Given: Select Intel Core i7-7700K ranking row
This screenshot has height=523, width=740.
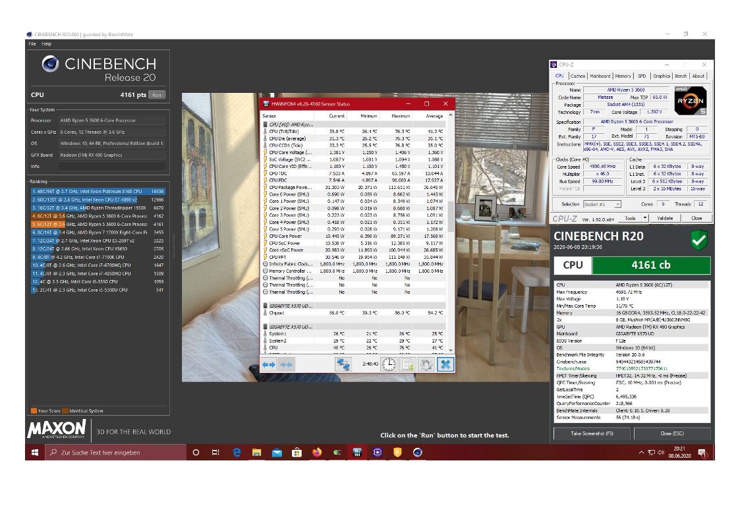Looking at the screenshot, I should click(x=98, y=257).
